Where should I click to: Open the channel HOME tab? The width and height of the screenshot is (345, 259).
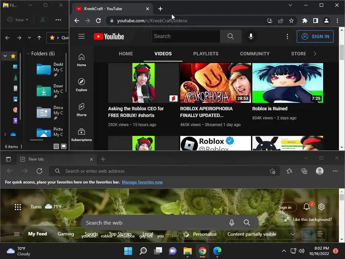point(126,54)
